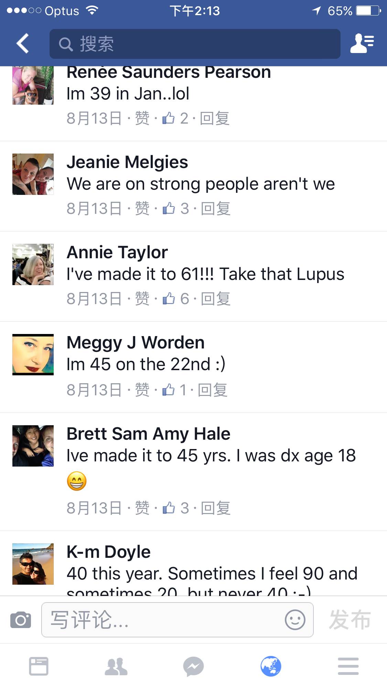This screenshot has width=387, height=689.
Task: Reply to Brett Sam Amy Hale's comment
Action: click(216, 508)
